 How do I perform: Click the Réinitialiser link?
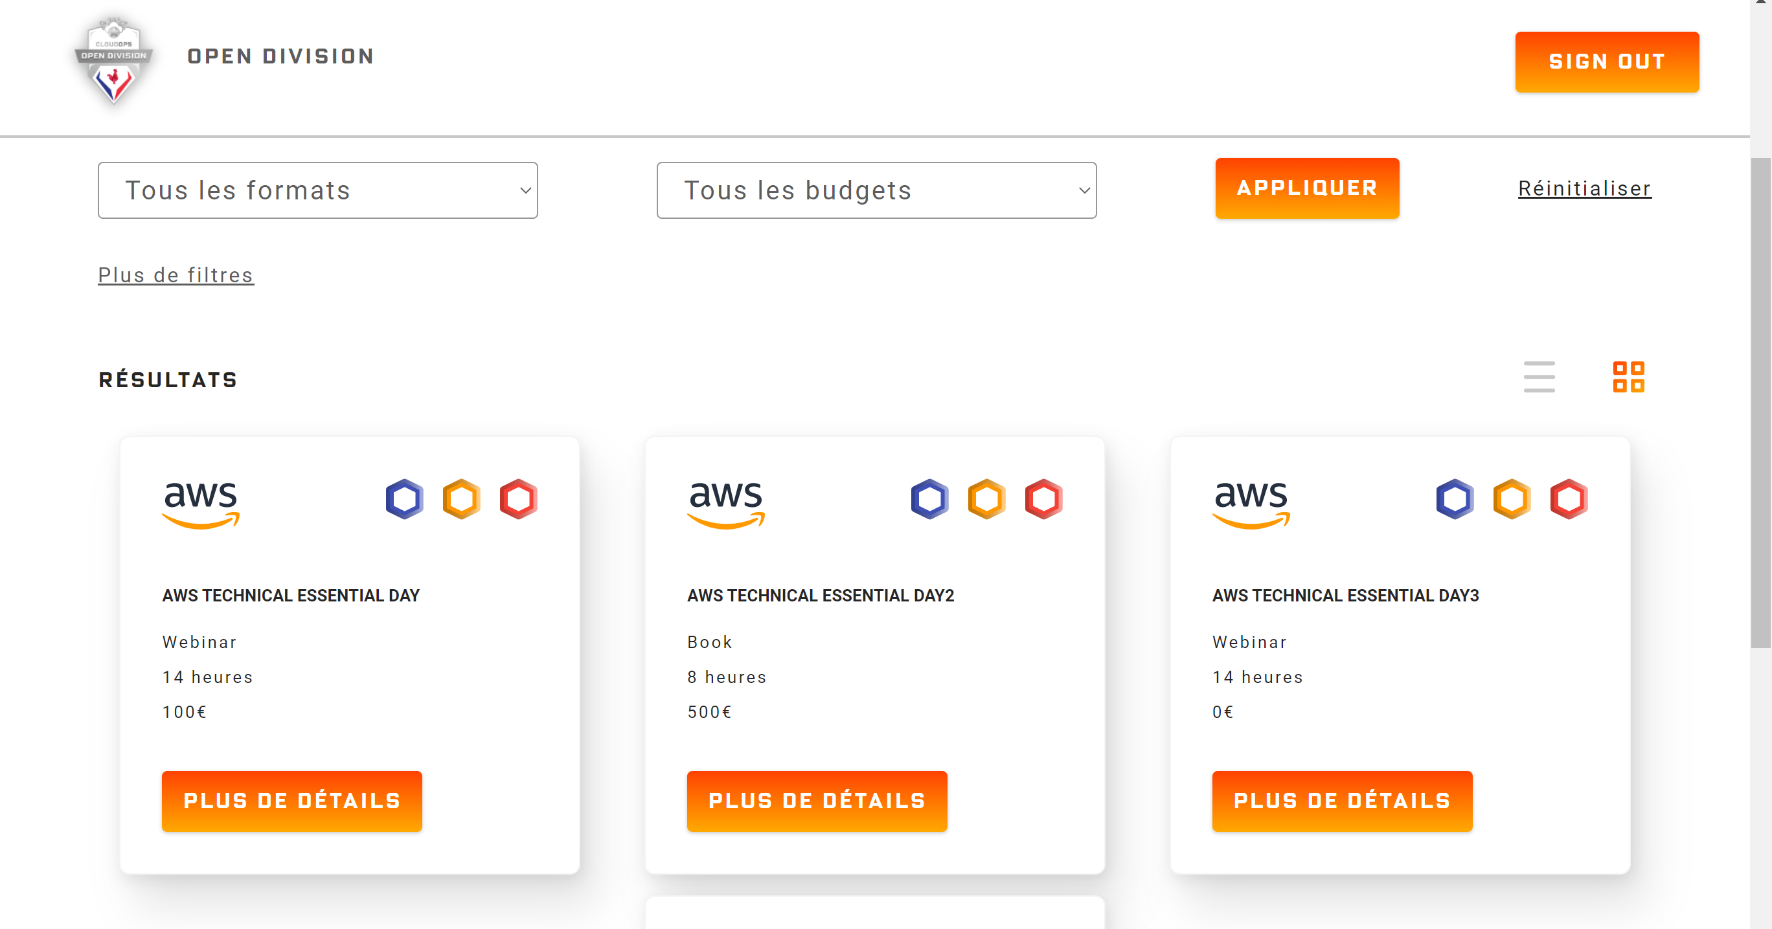[x=1584, y=188]
